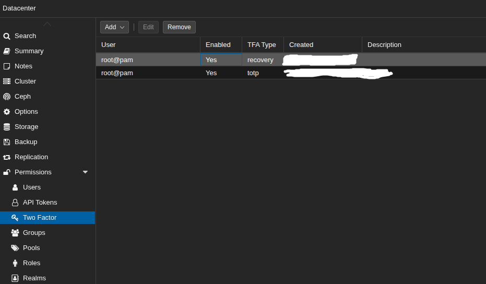486x284 pixels.
Task: Click the Edit button
Action: coord(148,27)
